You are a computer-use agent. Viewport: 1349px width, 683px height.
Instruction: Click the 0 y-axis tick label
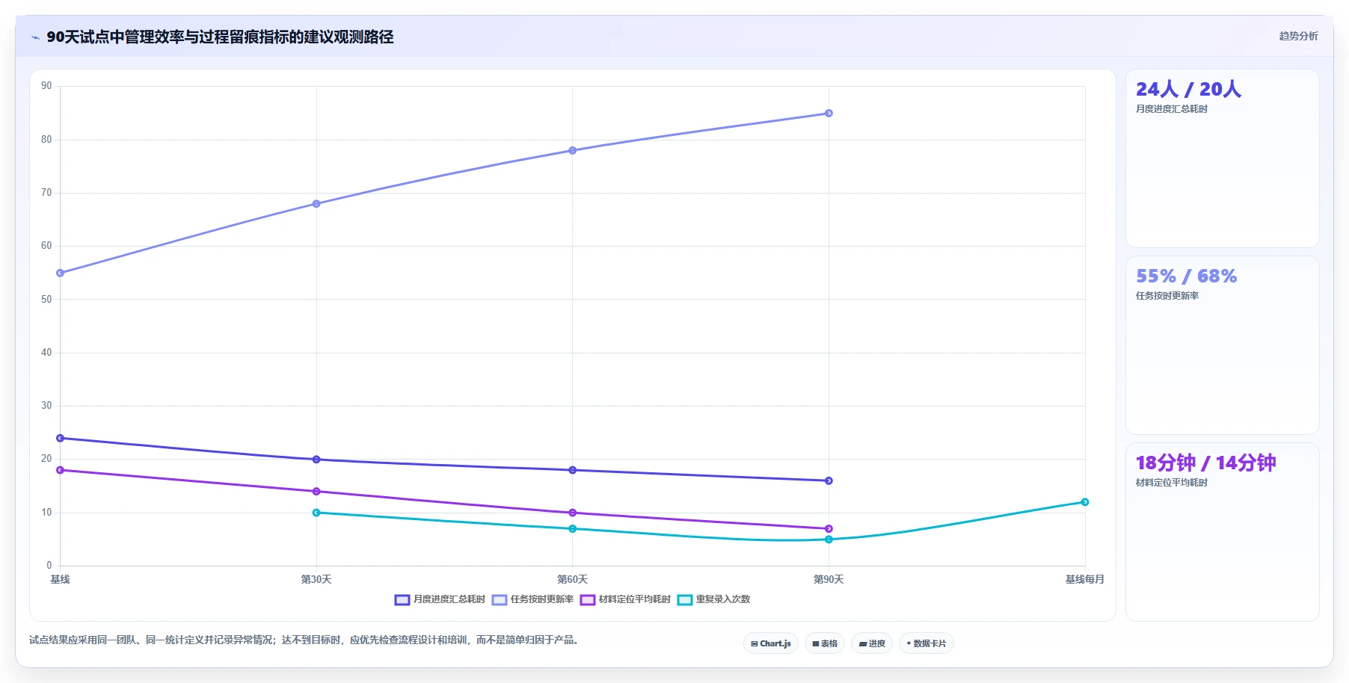pos(49,566)
